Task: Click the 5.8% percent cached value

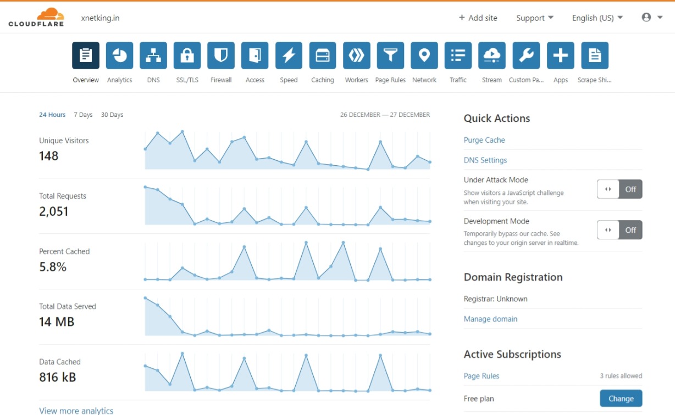Action: click(53, 267)
